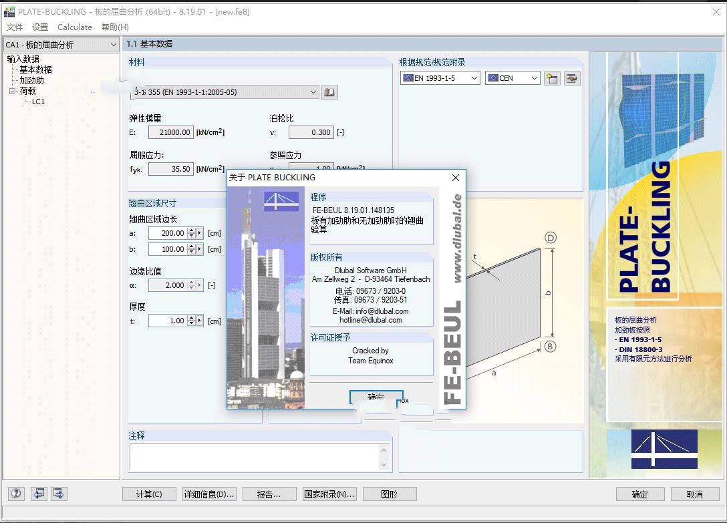Click the 国家附录(N)... button
Viewport: 727px width, 523px height.
(x=329, y=494)
